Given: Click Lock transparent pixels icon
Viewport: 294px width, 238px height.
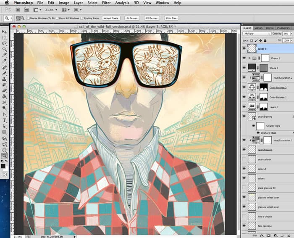Looking at the screenshot, I should coord(252,40).
